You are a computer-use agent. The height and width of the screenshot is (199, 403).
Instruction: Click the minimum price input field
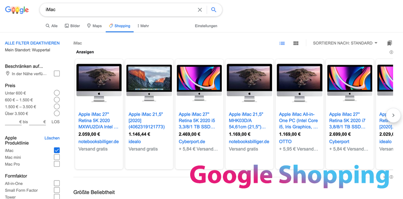click(x=13, y=122)
